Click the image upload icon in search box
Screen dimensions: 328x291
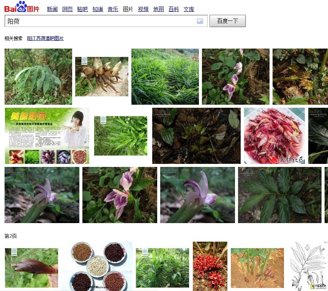(200, 21)
